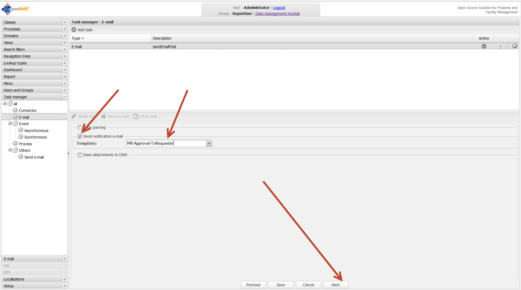Open the Lookup types menu section
Screen dimensions: 521x290
point(15,63)
